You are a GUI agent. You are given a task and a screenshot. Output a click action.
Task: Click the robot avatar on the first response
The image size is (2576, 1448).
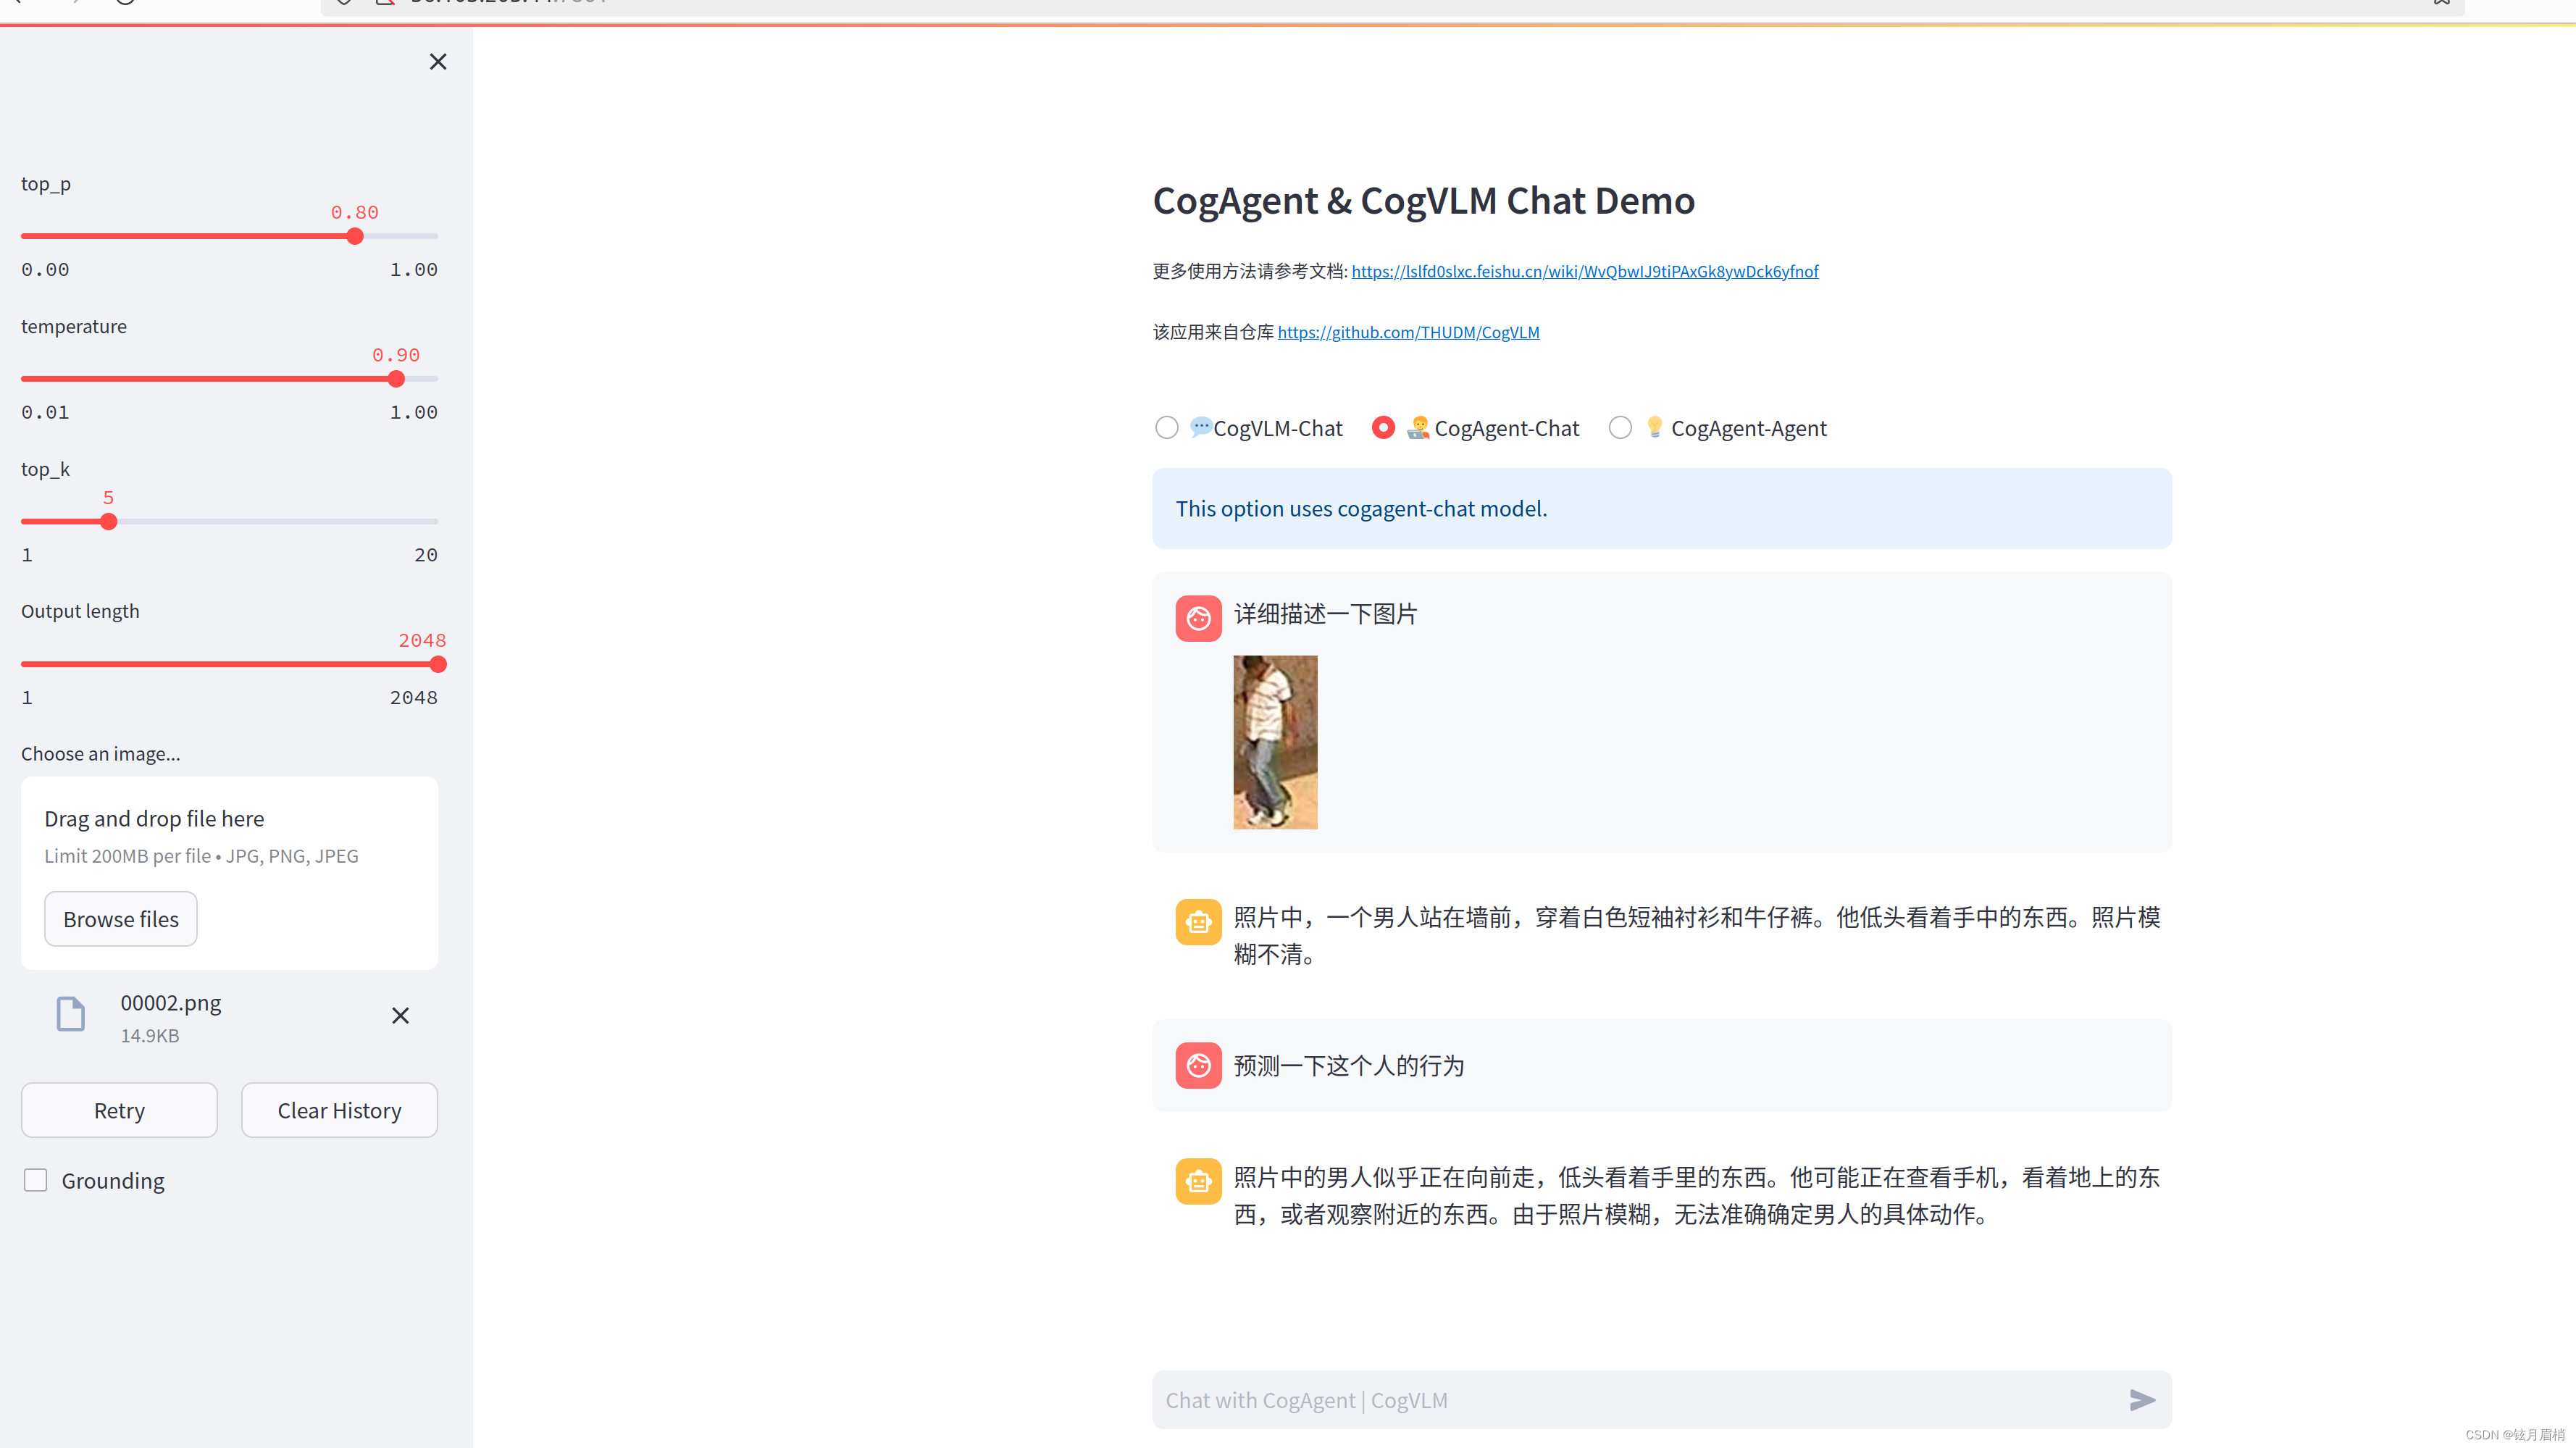(1198, 921)
